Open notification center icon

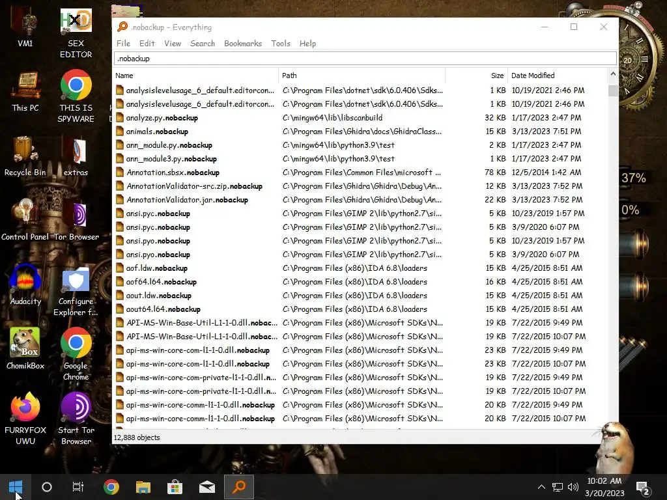pyautogui.click(x=642, y=487)
